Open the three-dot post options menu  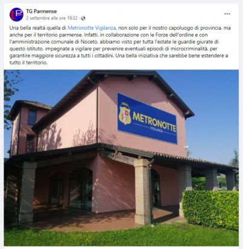(x=227, y=14)
